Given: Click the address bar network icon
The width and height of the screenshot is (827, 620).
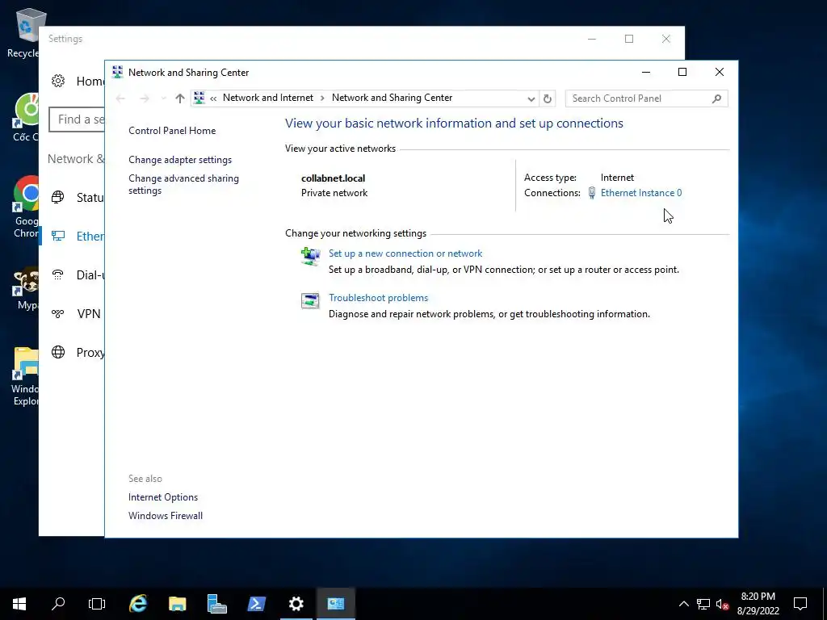Looking at the screenshot, I should click(199, 98).
